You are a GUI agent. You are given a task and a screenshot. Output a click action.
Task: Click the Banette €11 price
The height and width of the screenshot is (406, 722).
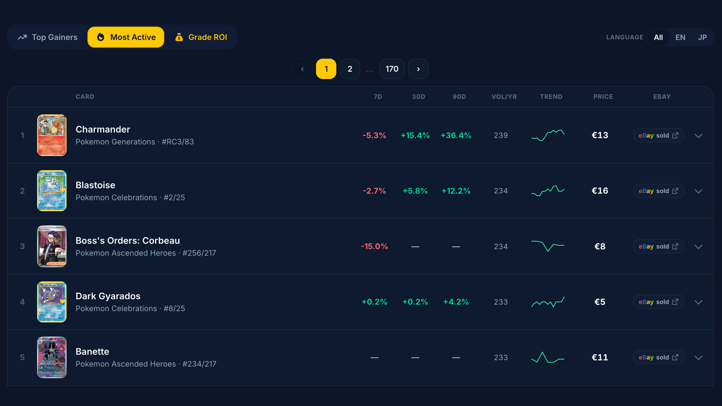[600, 357]
